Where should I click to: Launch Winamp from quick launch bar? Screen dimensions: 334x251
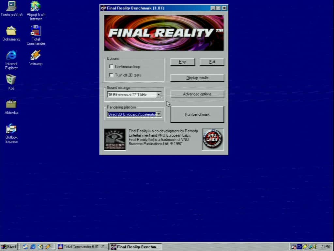pos(48,247)
